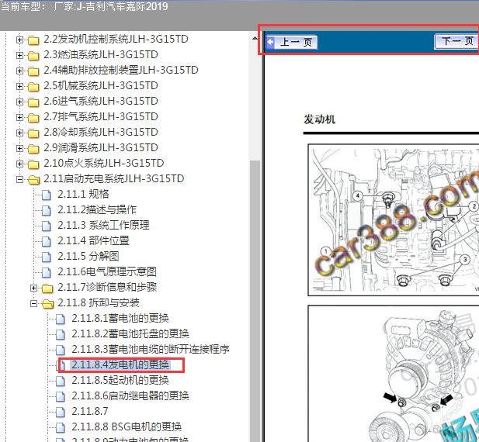Click folder icon of 2.2发动机控制系统
The image size is (479, 442).
(x=33, y=40)
